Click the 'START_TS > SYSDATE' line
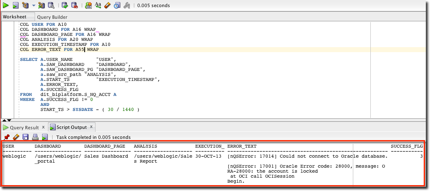 coord(90,109)
